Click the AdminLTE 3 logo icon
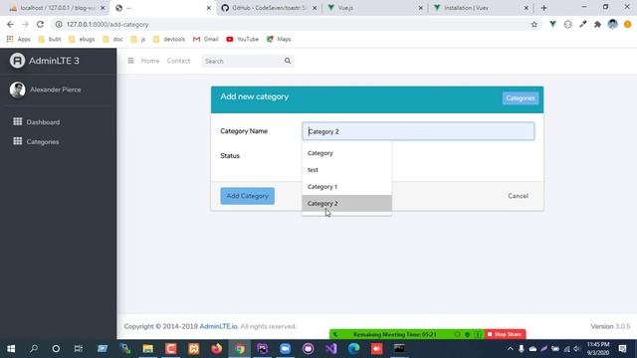 point(17,61)
